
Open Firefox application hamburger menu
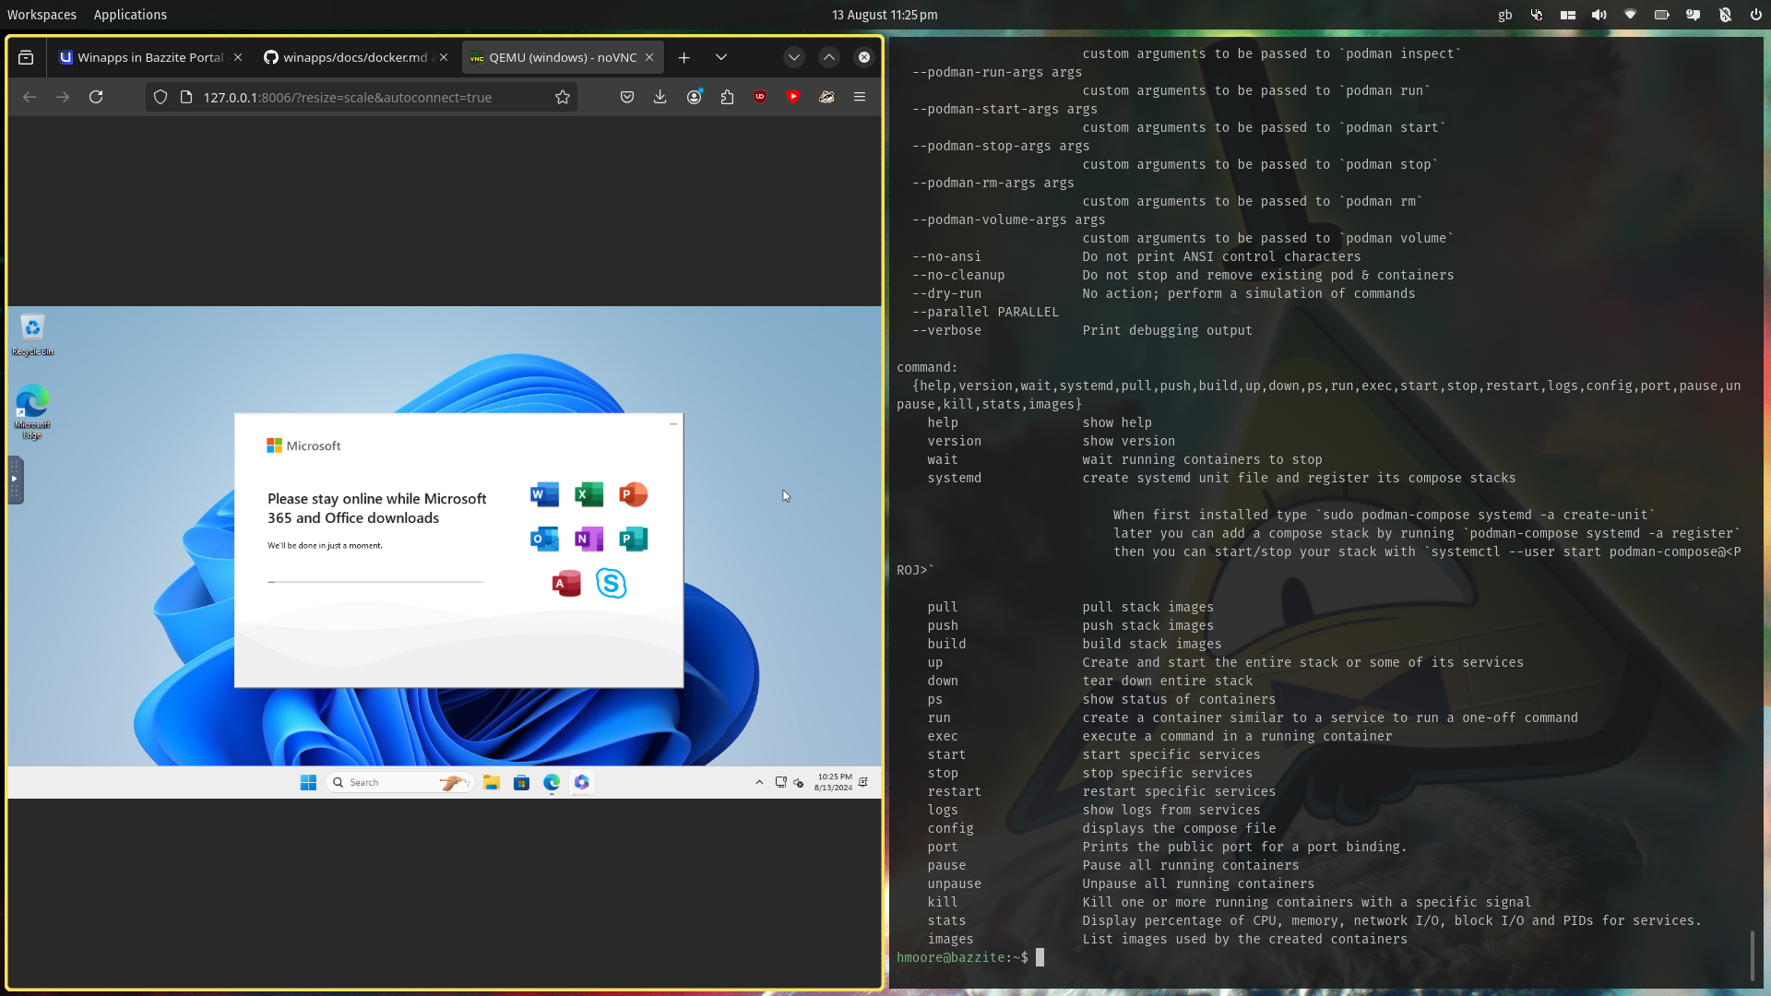click(860, 97)
